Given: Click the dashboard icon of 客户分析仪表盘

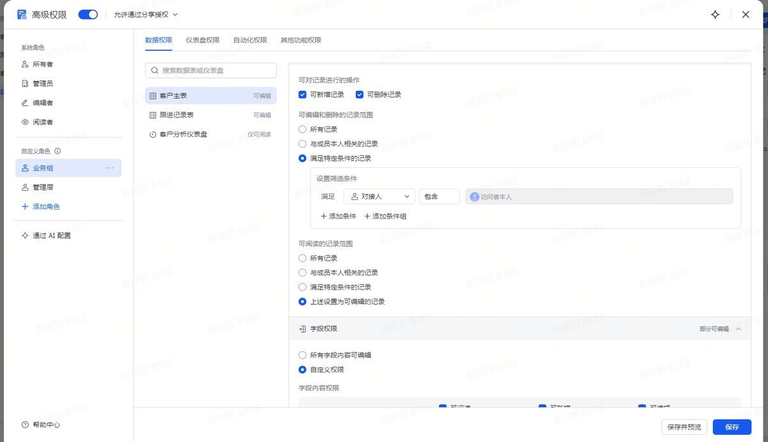Looking at the screenshot, I should (x=152, y=134).
